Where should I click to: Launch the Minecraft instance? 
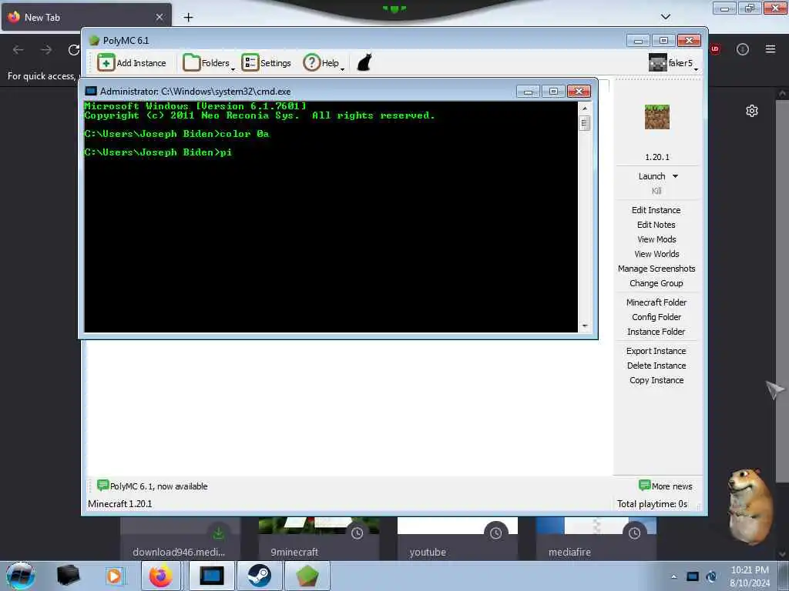(652, 176)
